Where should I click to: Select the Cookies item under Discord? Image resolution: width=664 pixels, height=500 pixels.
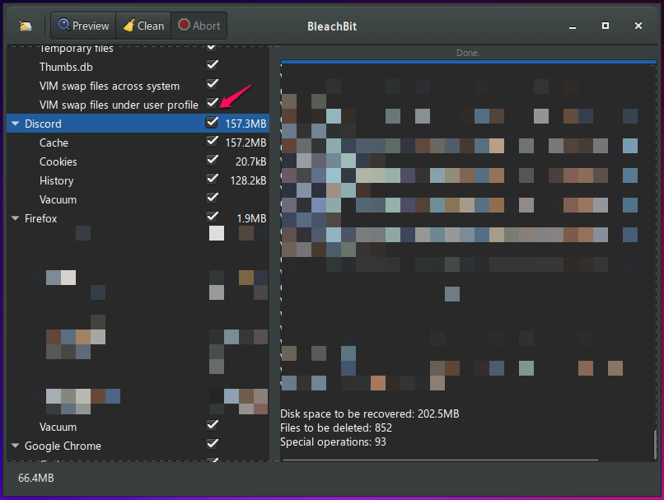(x=58, y=161)
